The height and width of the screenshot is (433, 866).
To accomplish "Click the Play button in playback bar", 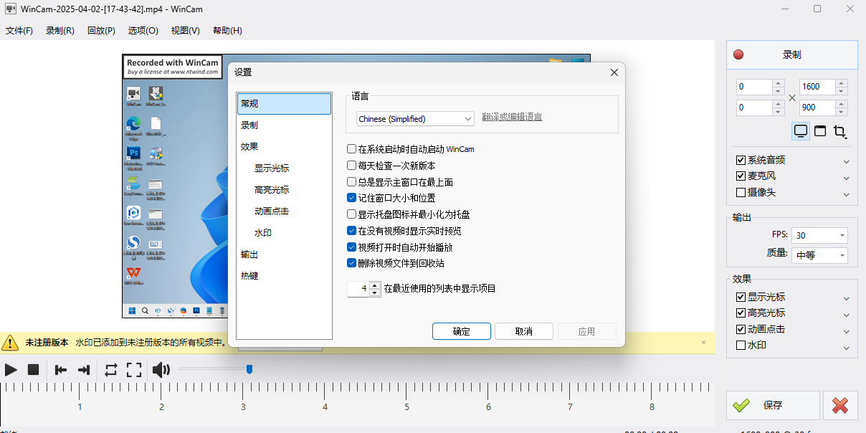I will 11,370.
